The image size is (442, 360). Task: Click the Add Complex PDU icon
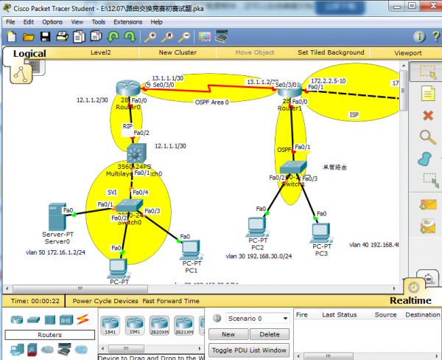[427, 227]
